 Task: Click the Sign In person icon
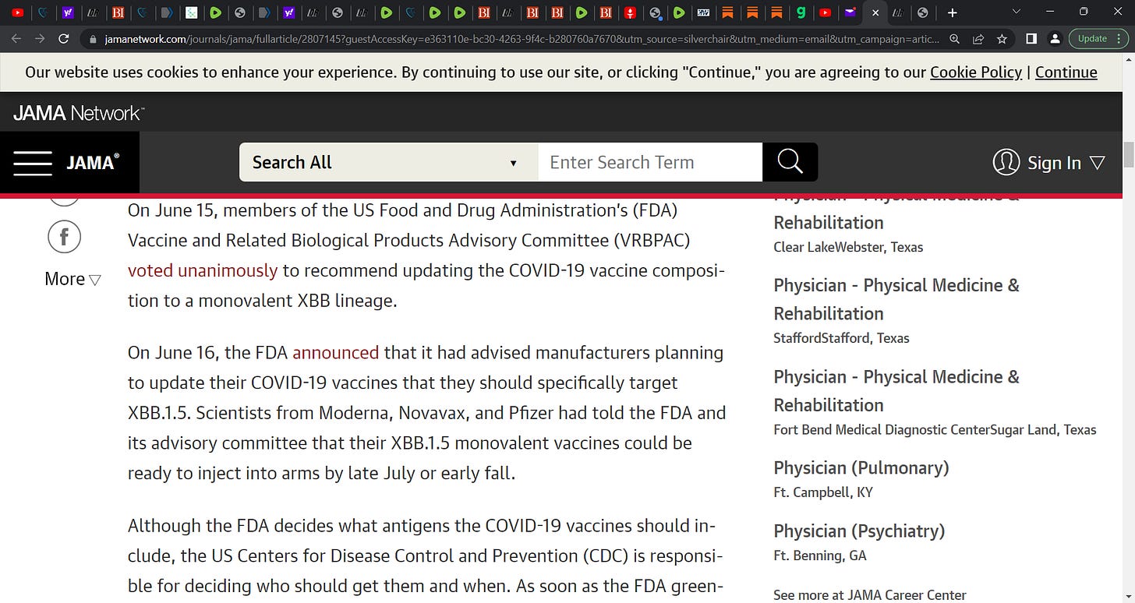coord(1006,162)
